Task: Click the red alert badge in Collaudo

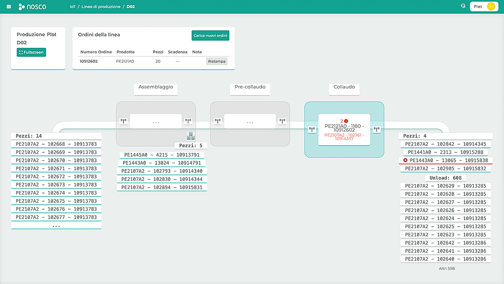Action: coord(346,121)
